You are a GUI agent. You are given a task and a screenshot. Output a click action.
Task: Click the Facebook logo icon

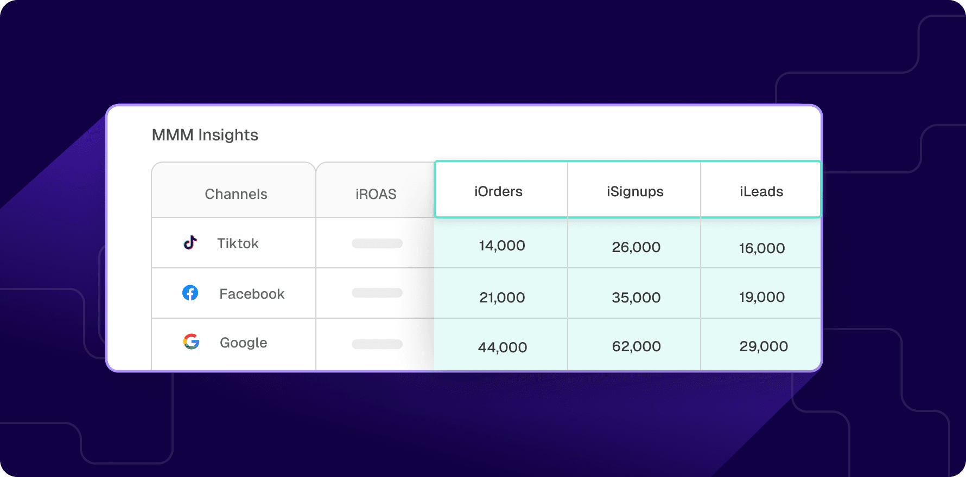tap(190, 293)
